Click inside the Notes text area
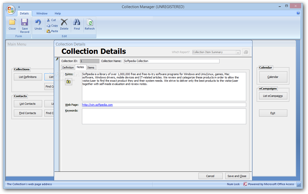308x194 pixels. [164, 87]
